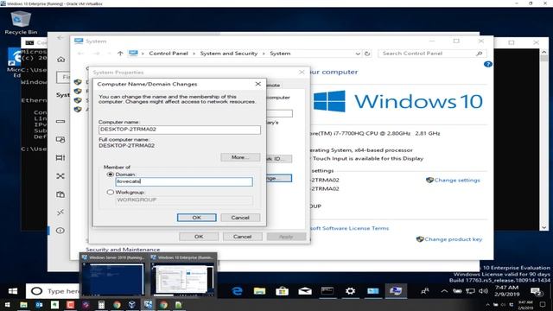This screenshot has width=553, height=311.
Task: Click the Search Control Panel box
Action: coord(432,54)
